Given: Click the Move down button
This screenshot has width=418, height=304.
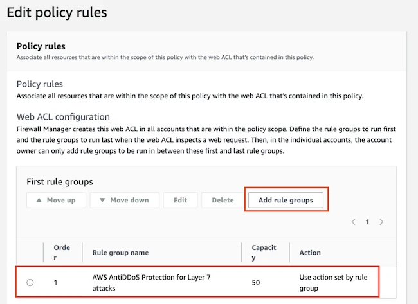Looking at the screenshot, I should click(x=125, y=200).
